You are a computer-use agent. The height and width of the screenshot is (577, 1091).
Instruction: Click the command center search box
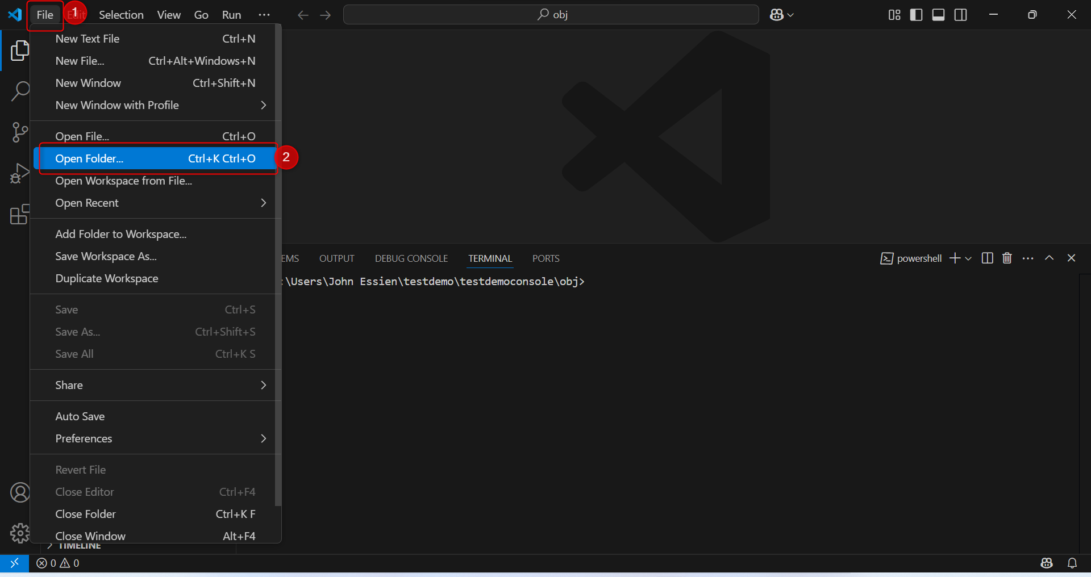click(x=551, y=15)
